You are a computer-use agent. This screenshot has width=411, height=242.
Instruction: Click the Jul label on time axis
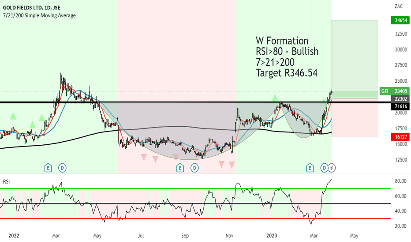pyautogui.click(x=141, y=236)
